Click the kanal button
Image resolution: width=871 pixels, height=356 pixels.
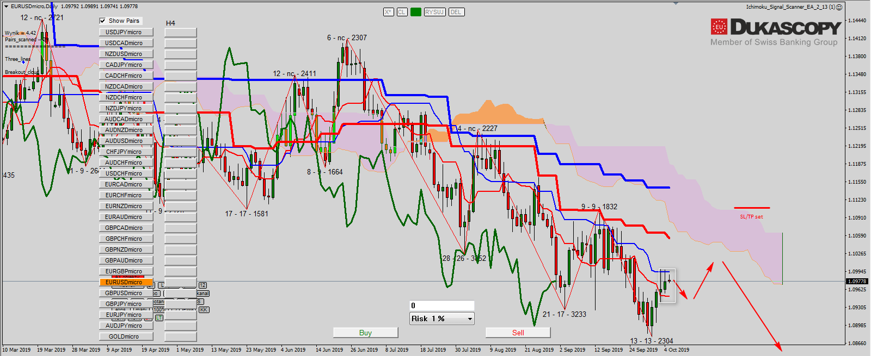pyautogui.click(x=203, y=293)
